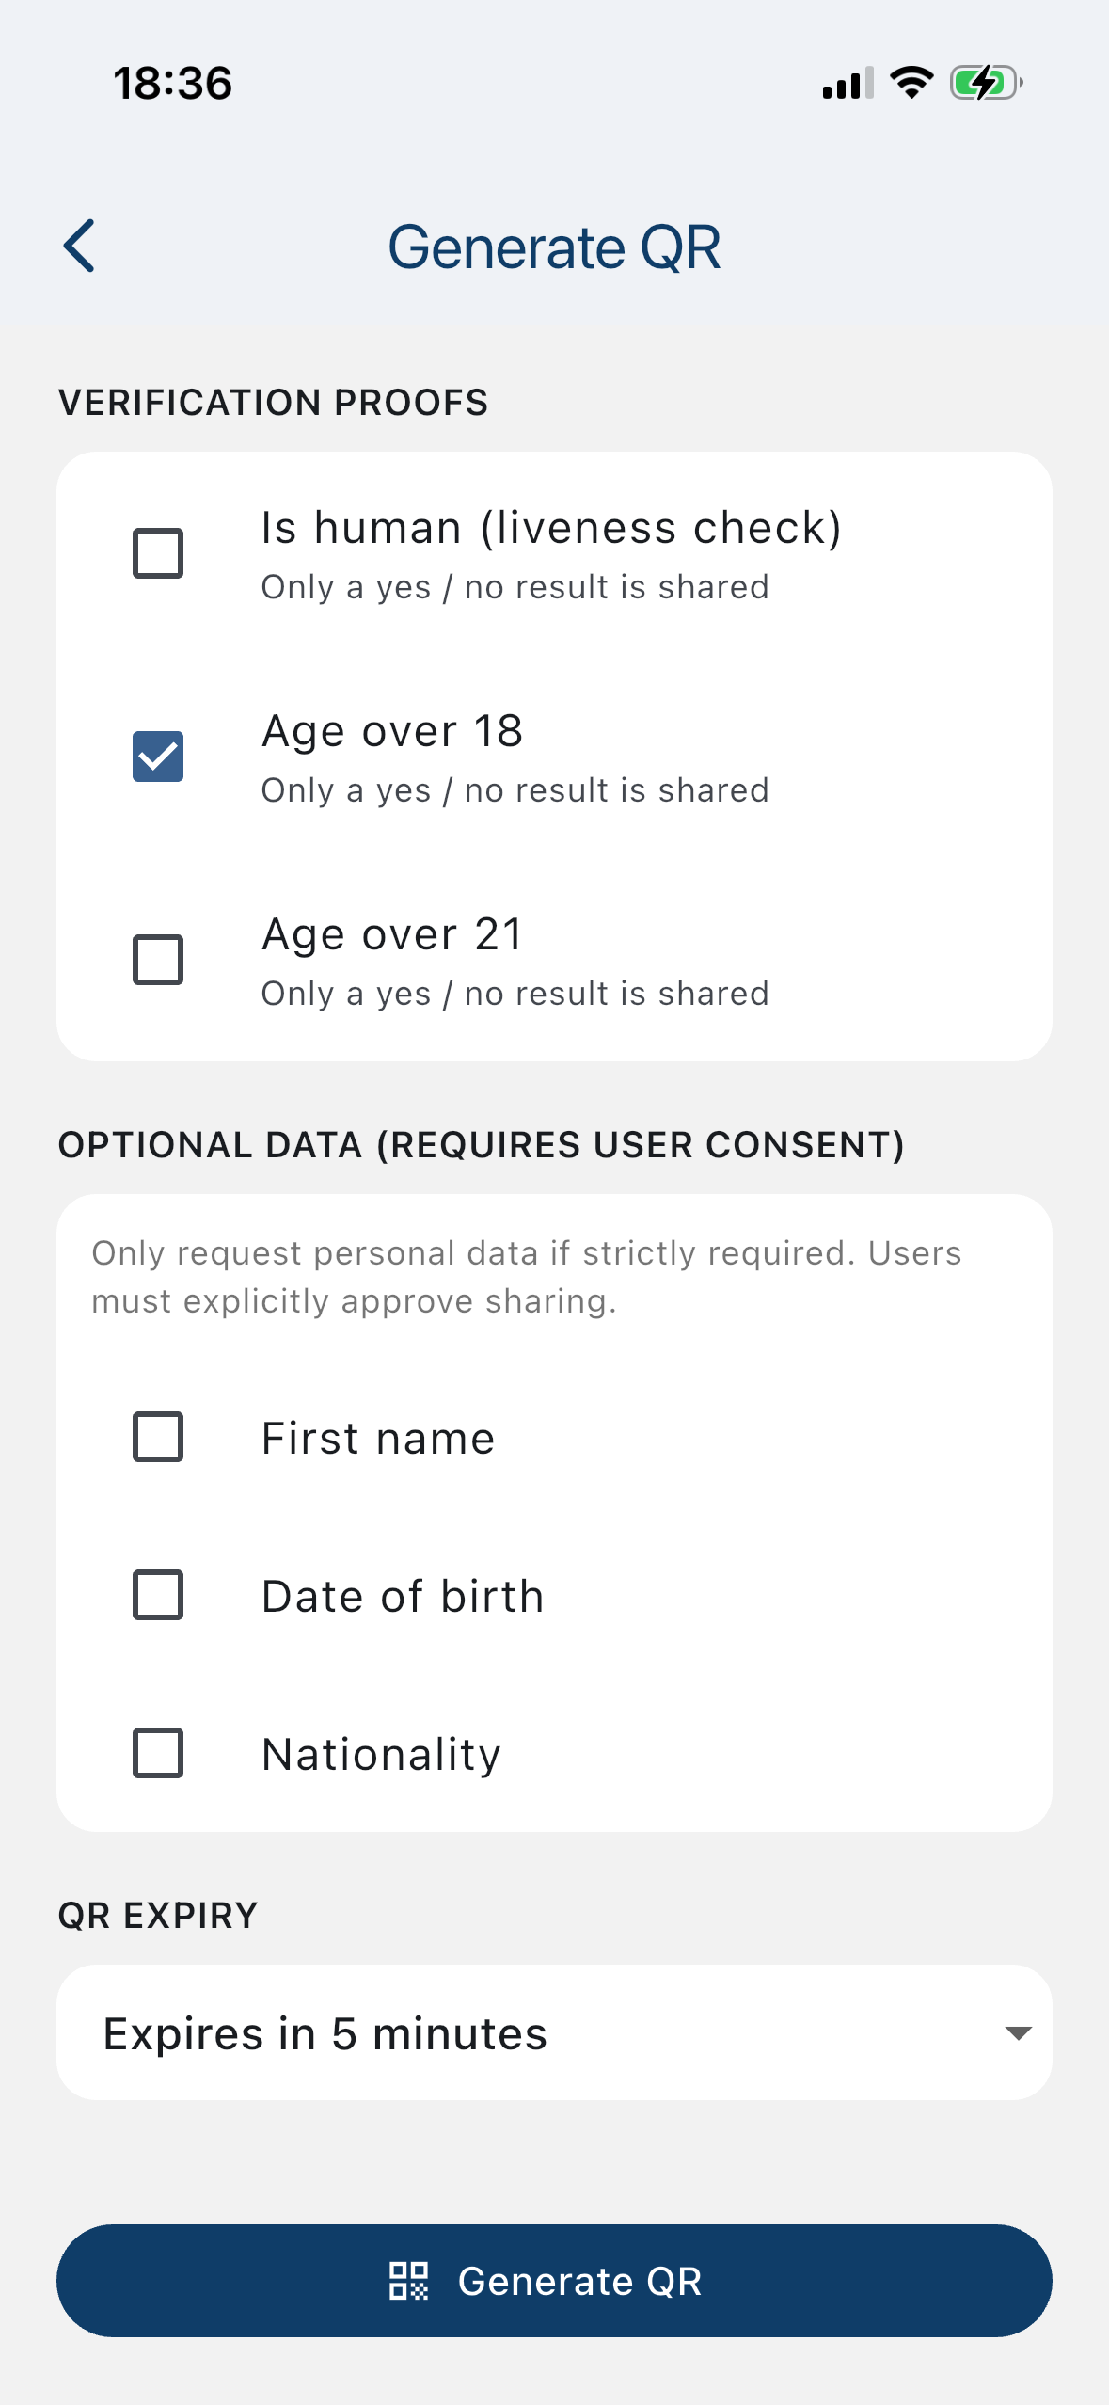Tap the clock showing 18:36
Viewport: 1109px width, 2405px height.
(x=171, y=83)
